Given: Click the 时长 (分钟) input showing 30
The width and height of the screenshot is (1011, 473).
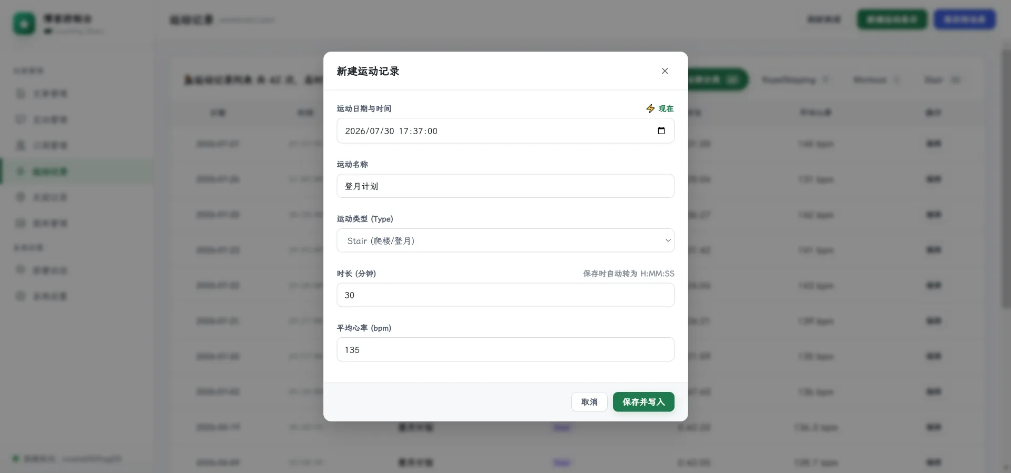Looking at the screenshot, I should click(x=506, y=295).
